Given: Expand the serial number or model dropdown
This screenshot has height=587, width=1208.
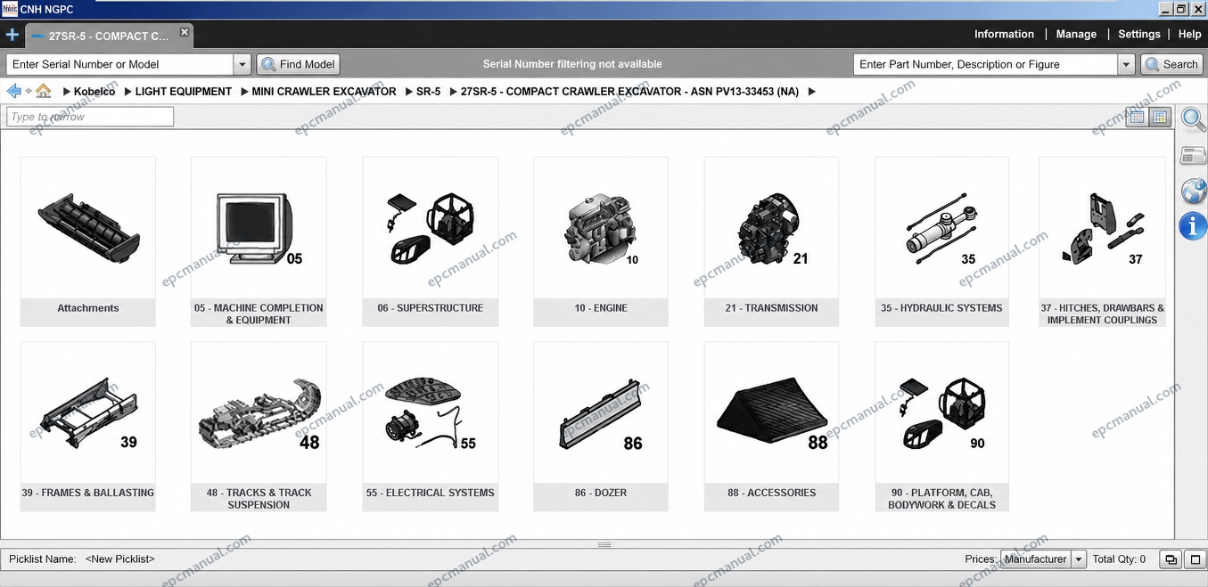Looking at the screenshot, I should click(x=242, y=64).
